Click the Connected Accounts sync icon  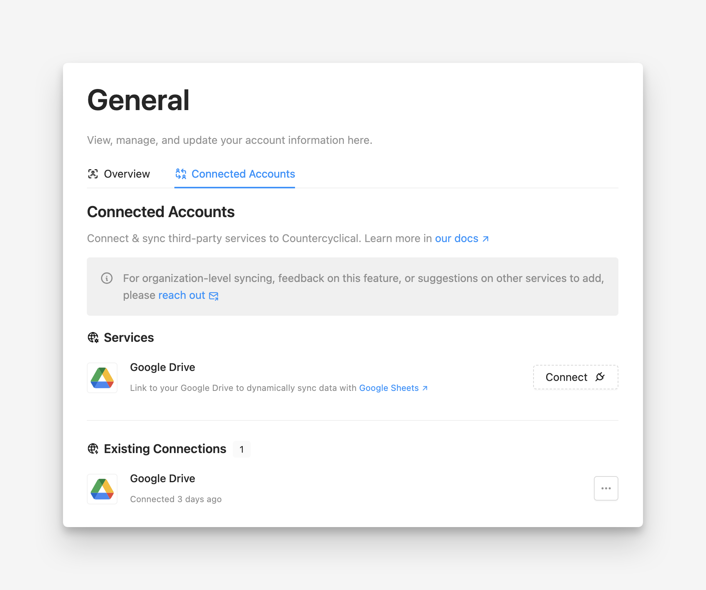(181, 174)
